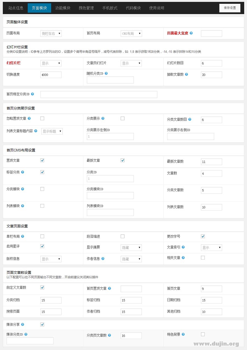Open help icon beside 文章索引

(183, 247)
